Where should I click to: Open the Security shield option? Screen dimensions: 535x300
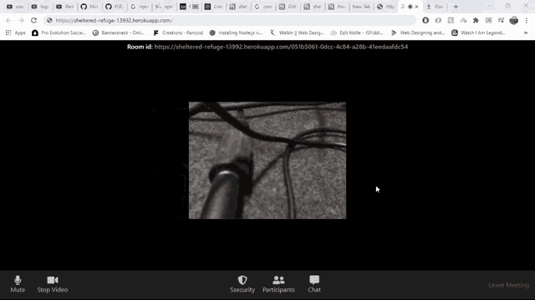(x=242, y=284)
